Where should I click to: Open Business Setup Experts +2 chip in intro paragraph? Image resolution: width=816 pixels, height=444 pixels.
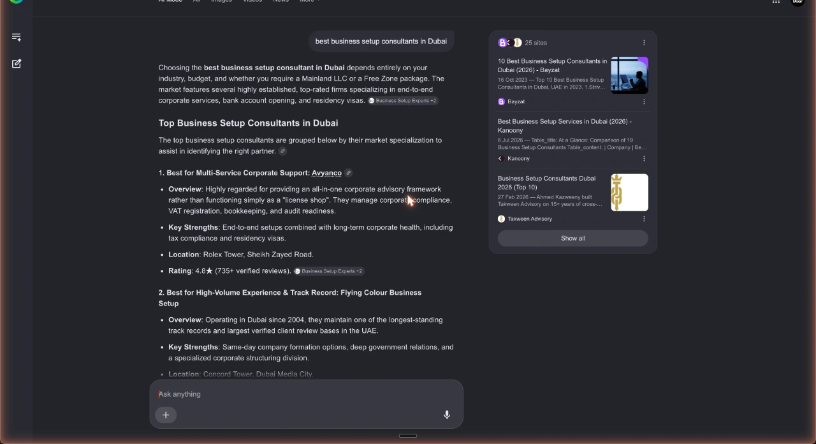click(403, 101)
